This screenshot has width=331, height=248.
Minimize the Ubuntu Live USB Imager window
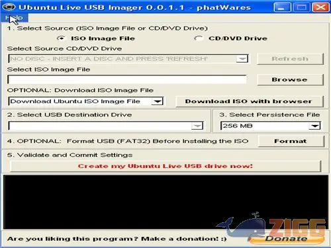click(x=283, y=7)
